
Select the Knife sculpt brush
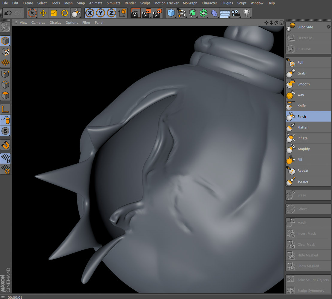tap(308, 106)
